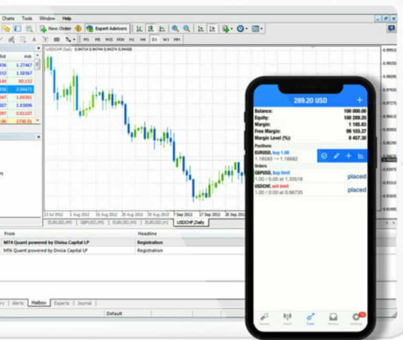This screenshot has width=403, height=340.
Task: Tap the Quotes icon in phone bottom bar
Action: pyautogui.click(x=265, y=317)
